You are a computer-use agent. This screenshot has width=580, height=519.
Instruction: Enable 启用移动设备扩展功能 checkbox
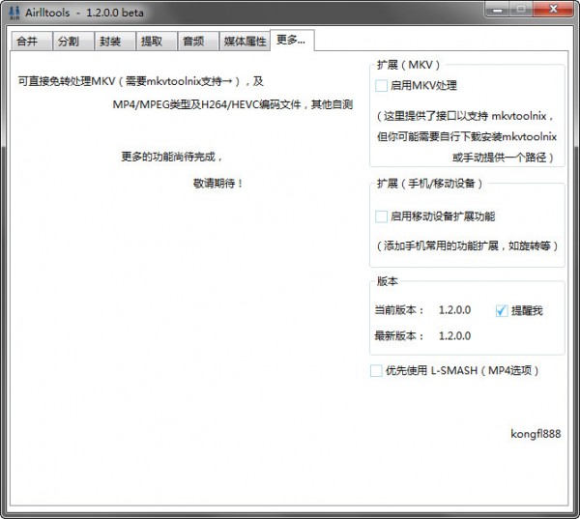[x=382, y=216]
